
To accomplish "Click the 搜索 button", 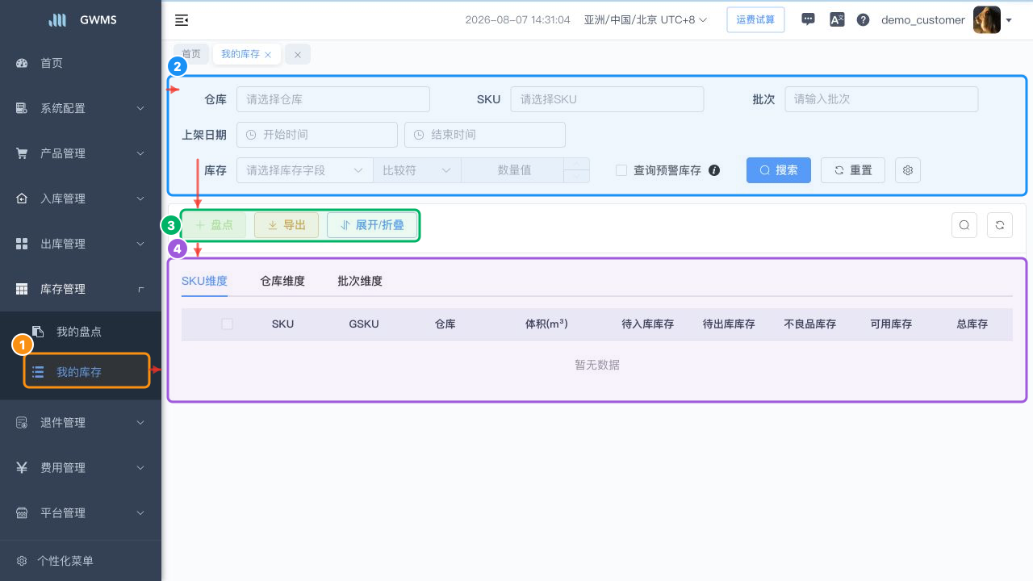I will [779, 170].
